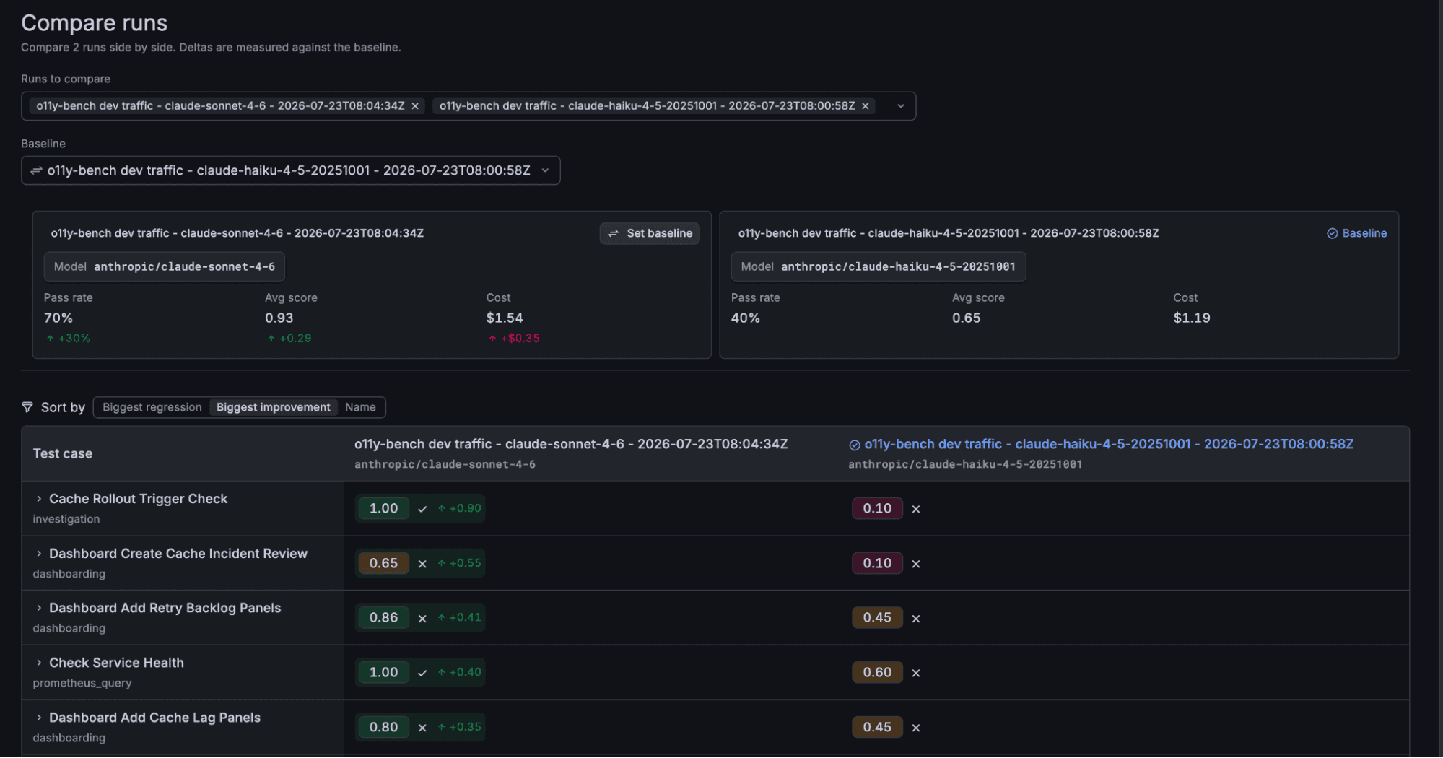Sort by Biggest improvement
This screenshot has width=1443, height=758.
(x=273, y=407)
